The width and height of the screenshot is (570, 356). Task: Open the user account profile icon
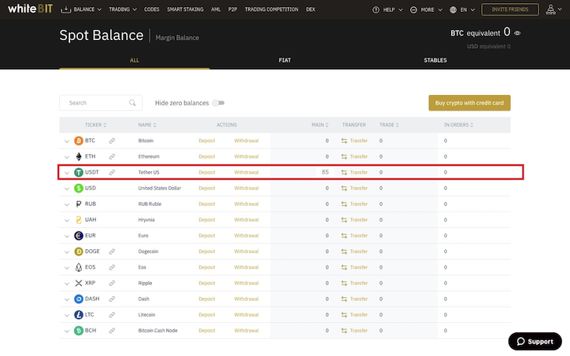click(x=551, y=9)
